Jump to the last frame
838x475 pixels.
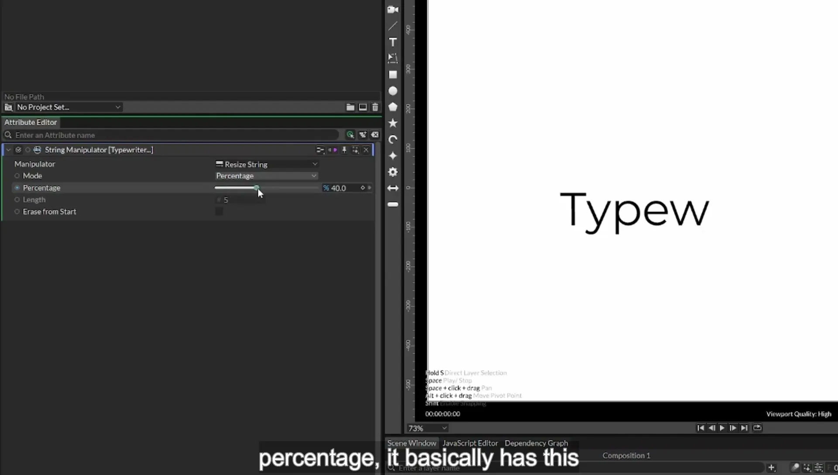click(744, 428)
